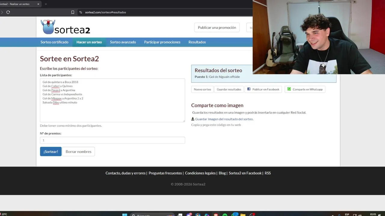Open site information icon beside the URL
This screenshot has width=385, height=216.
pyautogui.click(x=81, y=12)
